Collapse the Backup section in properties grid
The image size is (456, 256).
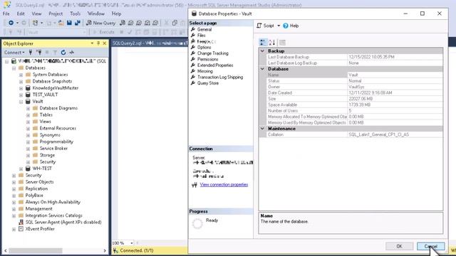(x=262, y=51)
